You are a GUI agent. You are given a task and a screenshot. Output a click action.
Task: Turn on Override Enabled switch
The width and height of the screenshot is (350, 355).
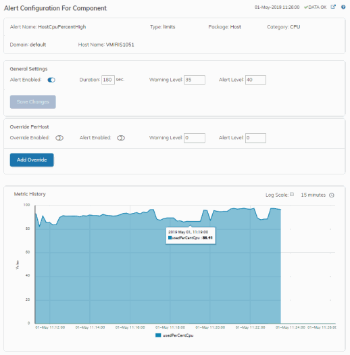coord(59,138)
